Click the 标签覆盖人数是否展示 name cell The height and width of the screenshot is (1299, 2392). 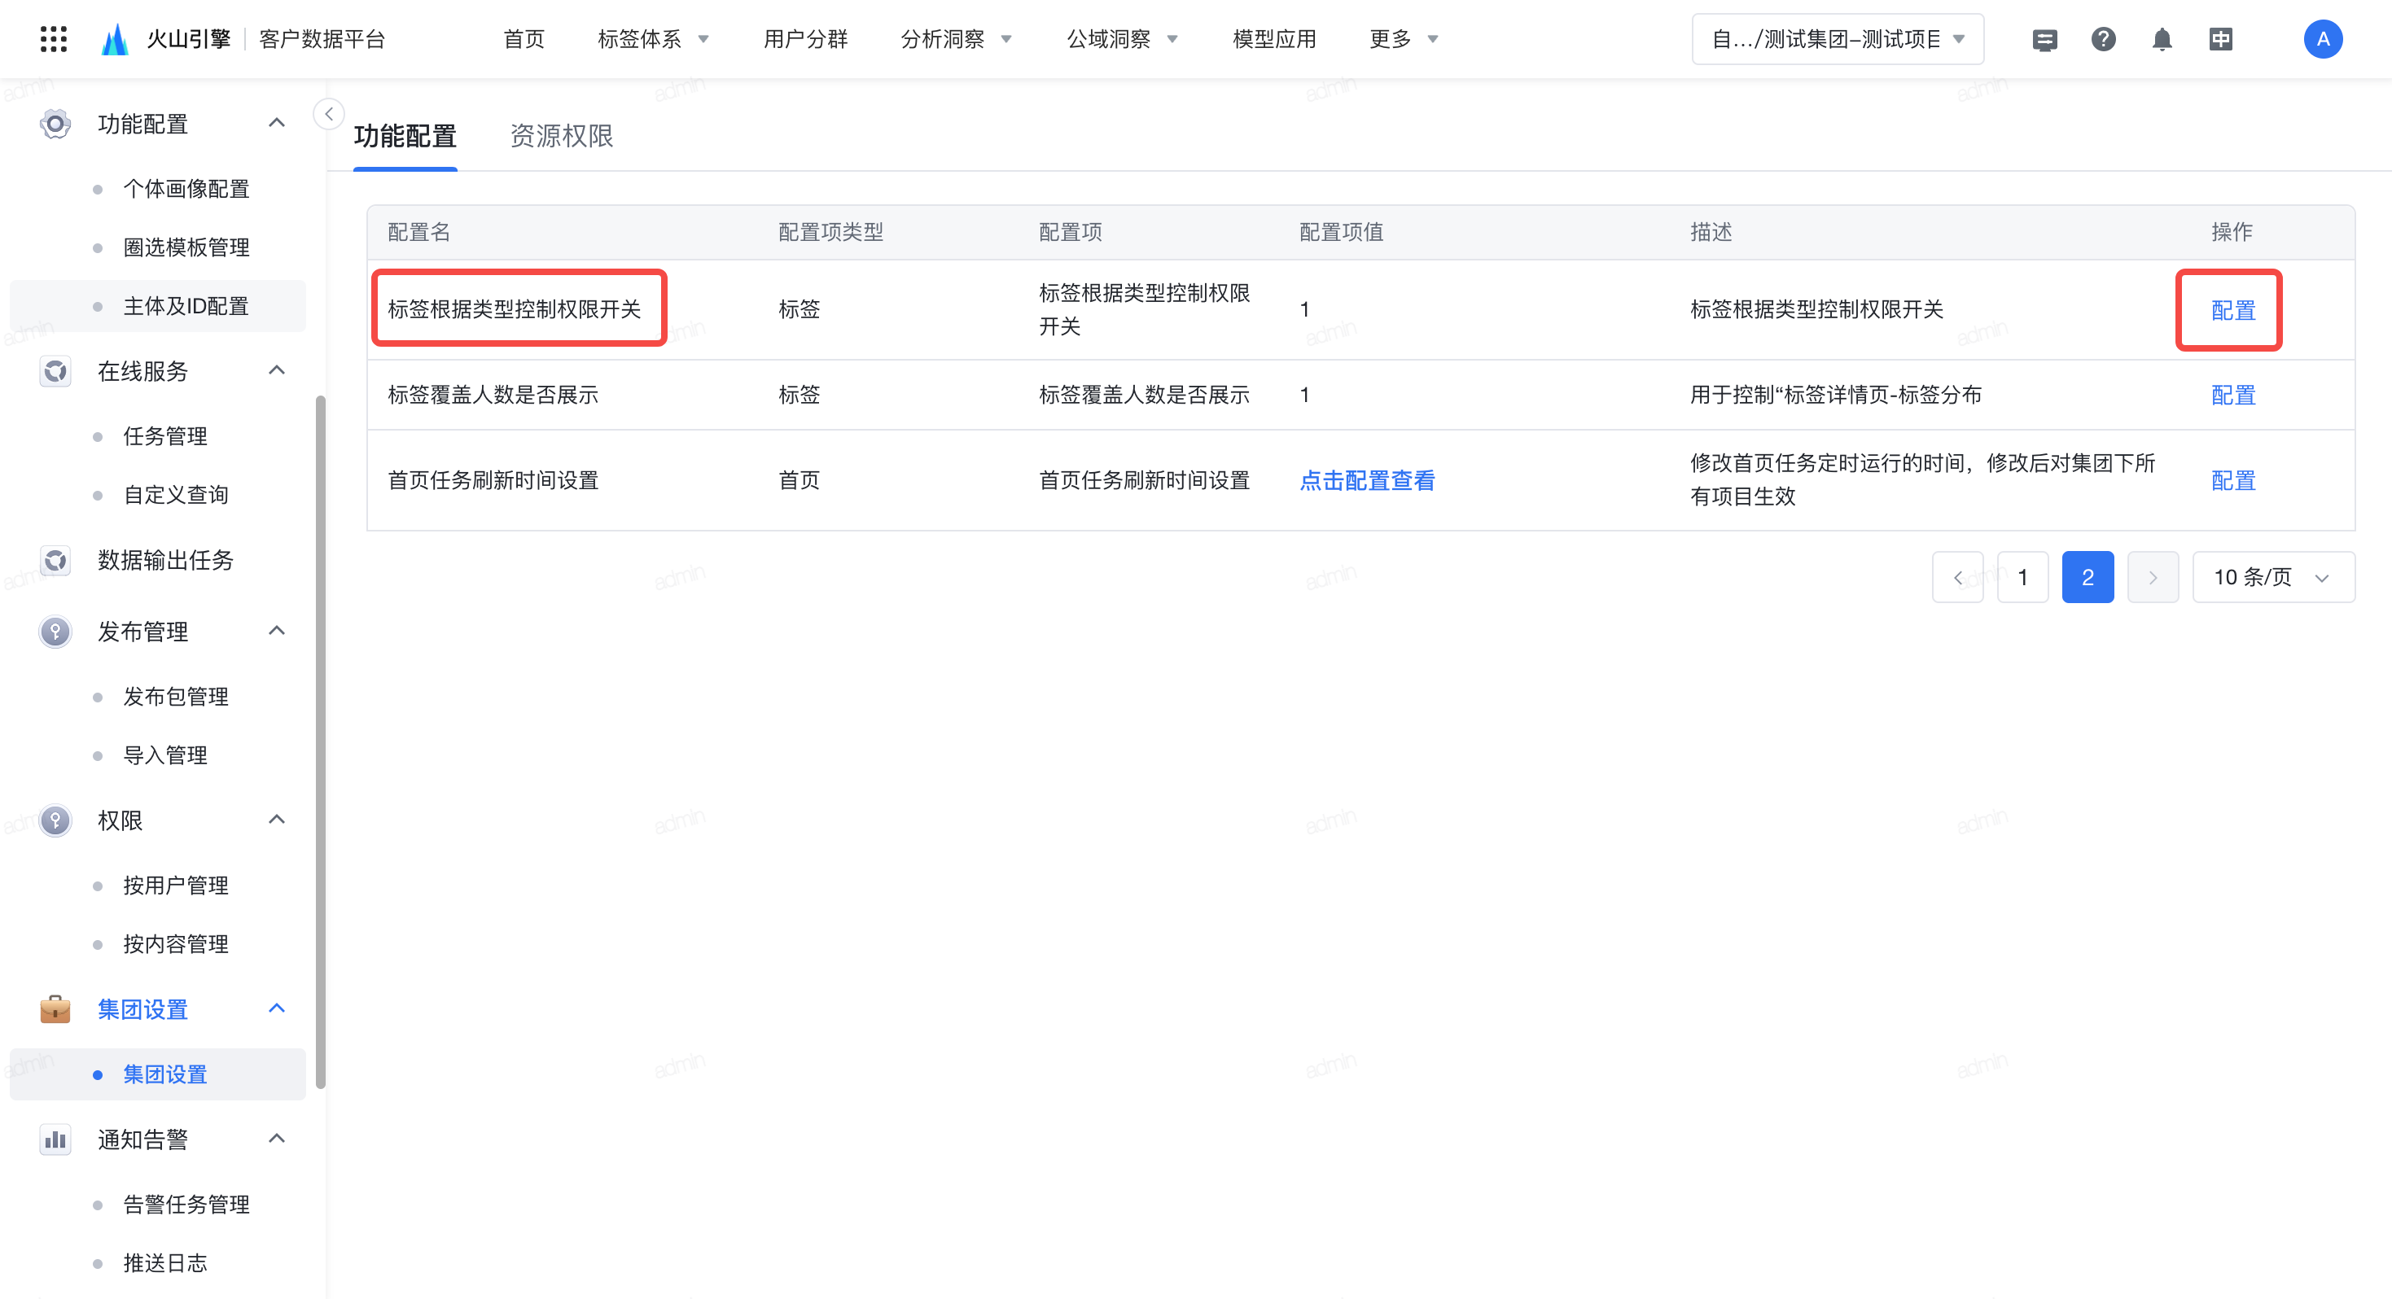point(493,395)
